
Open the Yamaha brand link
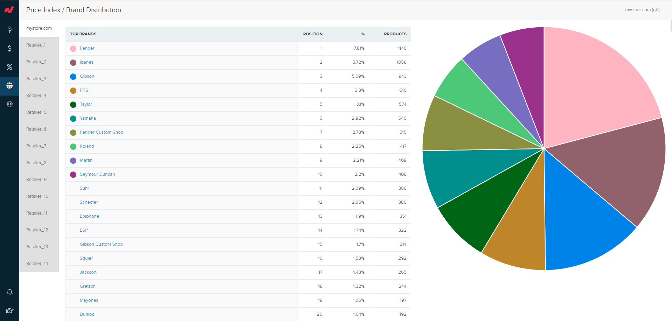(x=88, y=118)
